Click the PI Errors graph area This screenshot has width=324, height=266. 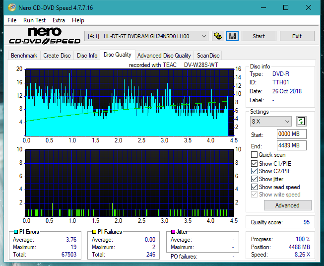click(130, 103)
